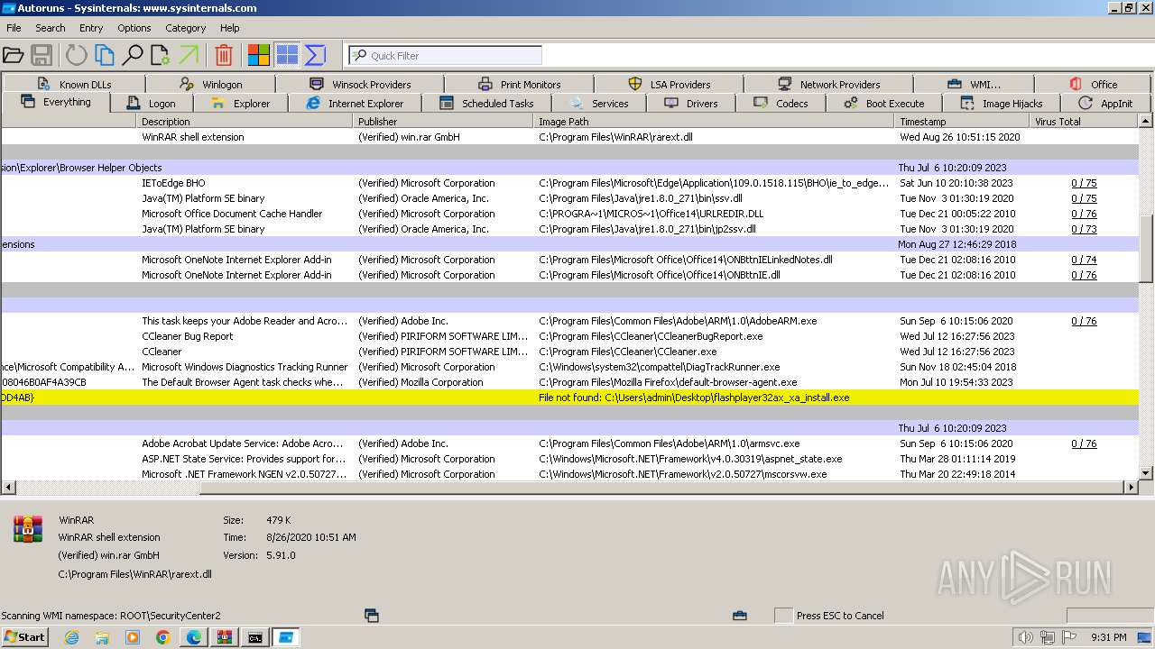1155x649 pixels.
Task: Switch to the Print Monitors tab
Action: click(x=520, y=84)
